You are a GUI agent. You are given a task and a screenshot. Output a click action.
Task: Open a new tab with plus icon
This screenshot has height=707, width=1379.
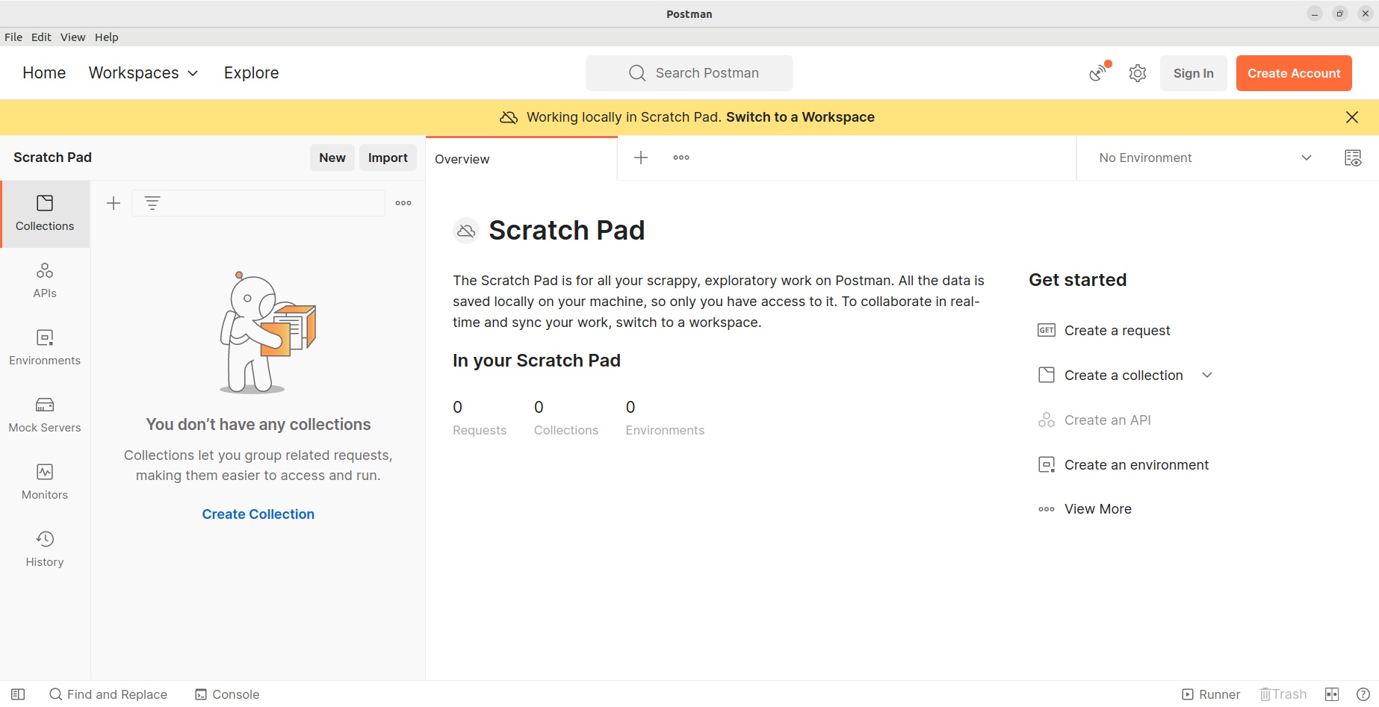641,158
